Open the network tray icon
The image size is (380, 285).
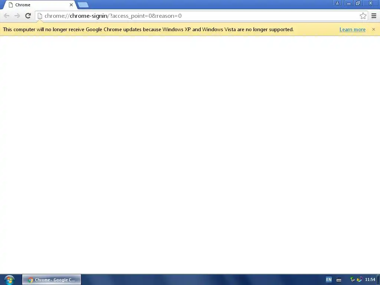pyautogui.click(x=353, y=280)
